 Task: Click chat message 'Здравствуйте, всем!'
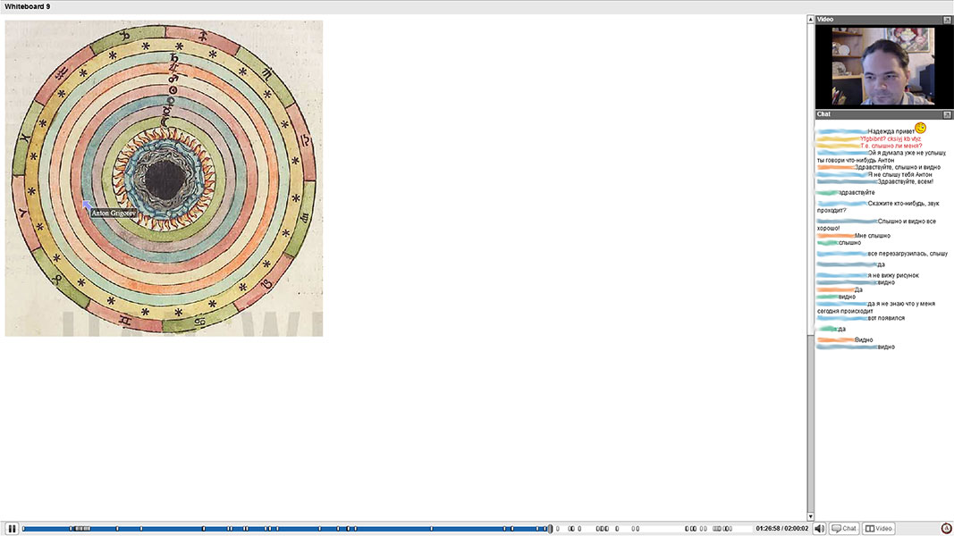pos(906,181)
